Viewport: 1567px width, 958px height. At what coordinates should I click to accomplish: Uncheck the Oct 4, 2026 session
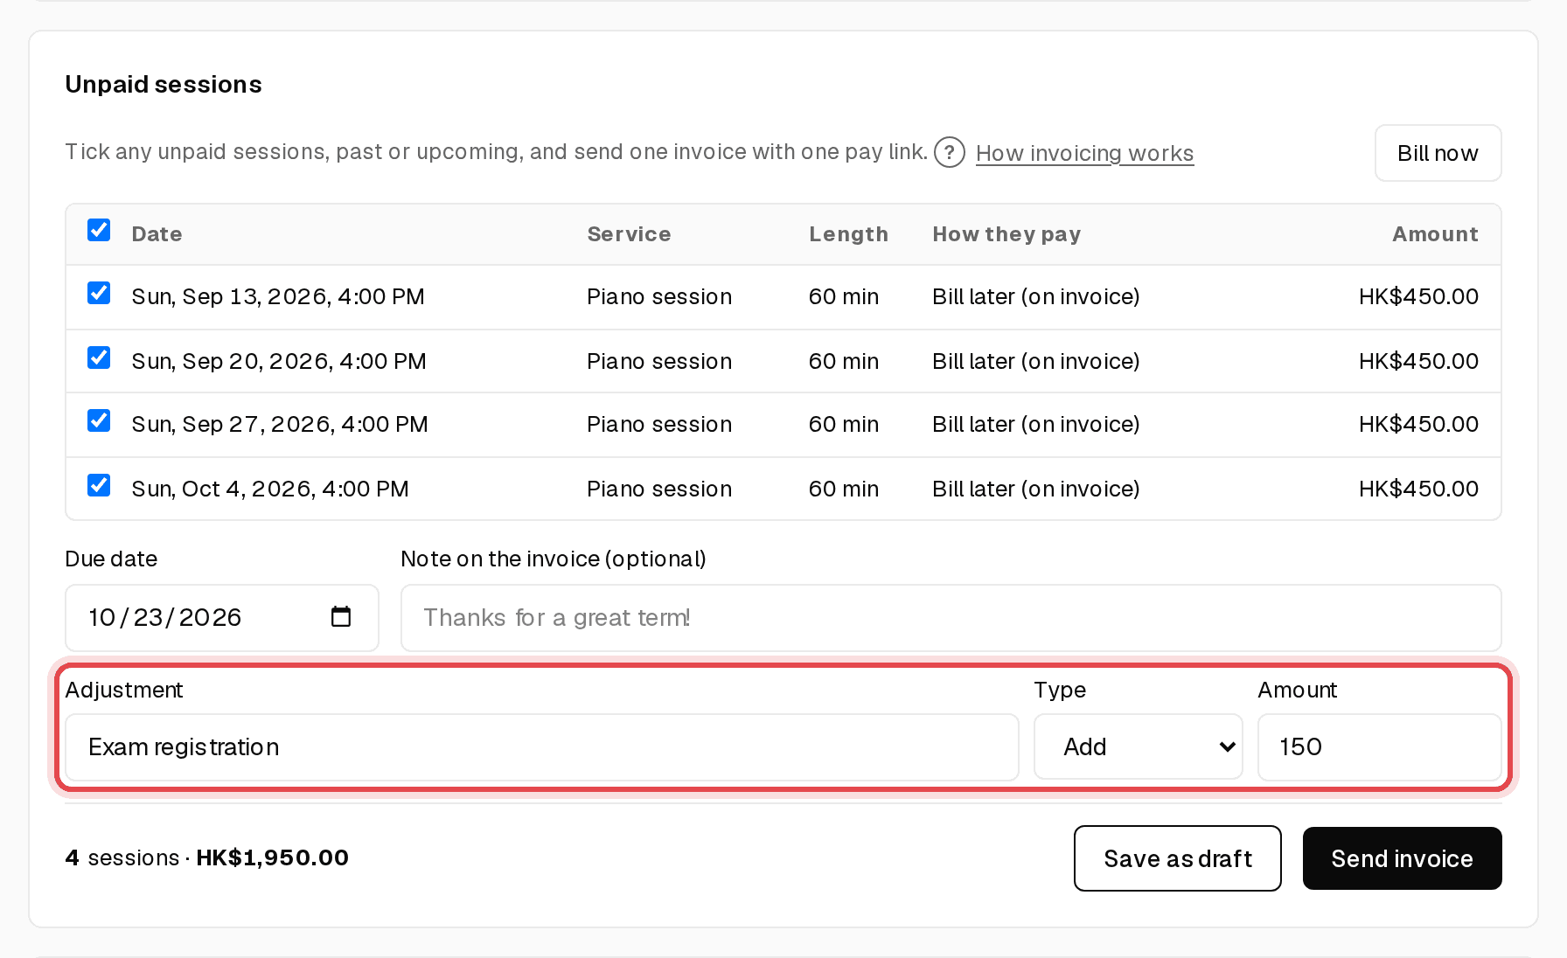[x=99, y=486]
